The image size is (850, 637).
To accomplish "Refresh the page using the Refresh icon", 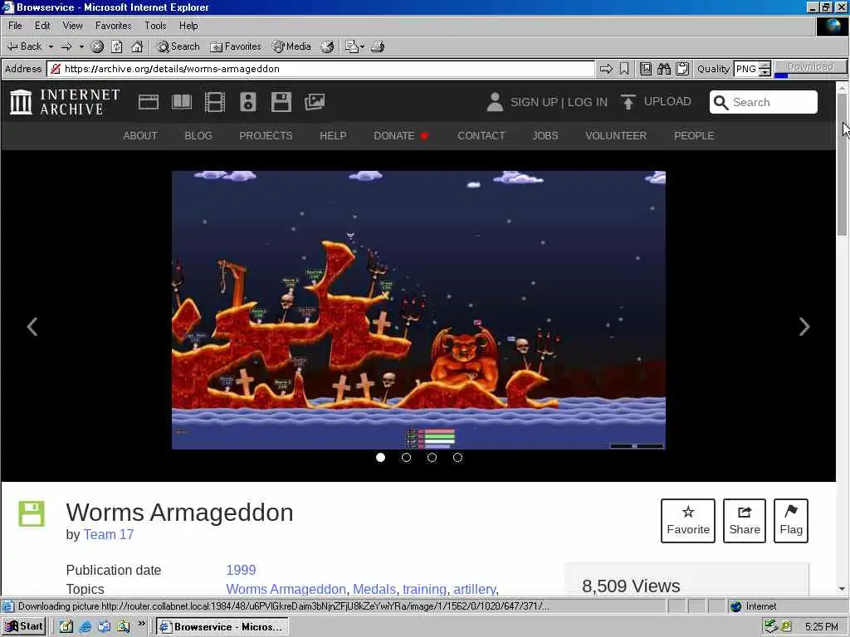I will (116, 46).
